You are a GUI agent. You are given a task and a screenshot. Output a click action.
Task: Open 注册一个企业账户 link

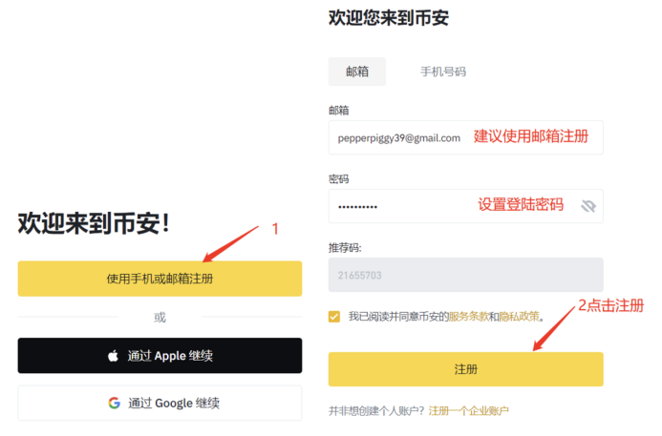click(x=469, y=410)
